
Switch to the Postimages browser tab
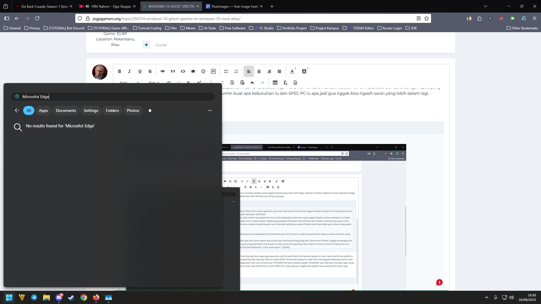pyautogui.click(x=234, y=6)
